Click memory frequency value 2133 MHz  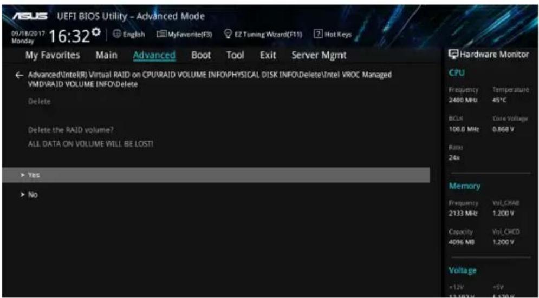tap(463, 213)
